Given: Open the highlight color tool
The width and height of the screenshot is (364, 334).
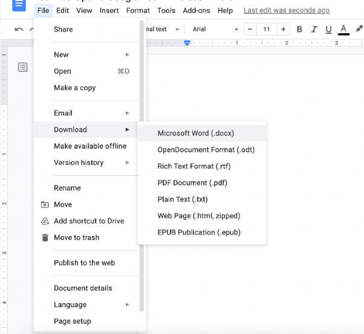Looking at the screenshot, I should [359, 29].
